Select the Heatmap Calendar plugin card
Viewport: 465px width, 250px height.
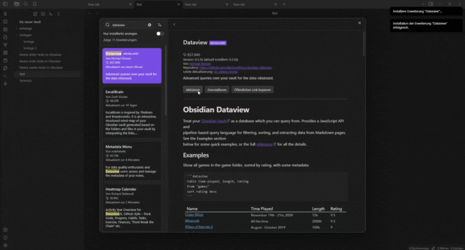(132, 208)
